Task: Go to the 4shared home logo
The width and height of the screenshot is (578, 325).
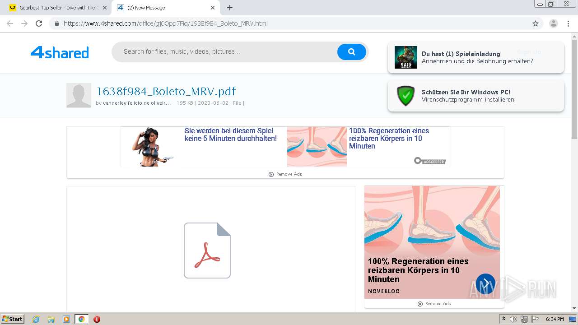Action: (60, 52)
